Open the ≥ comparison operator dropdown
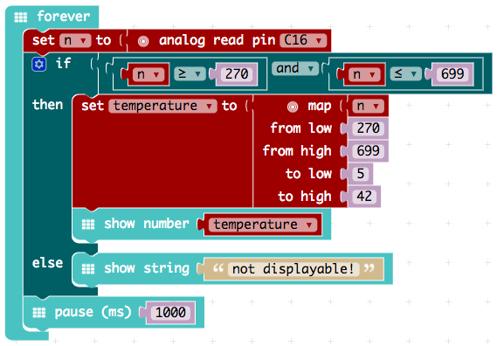This screenshot has height=346, width=497. coord(190,74)
